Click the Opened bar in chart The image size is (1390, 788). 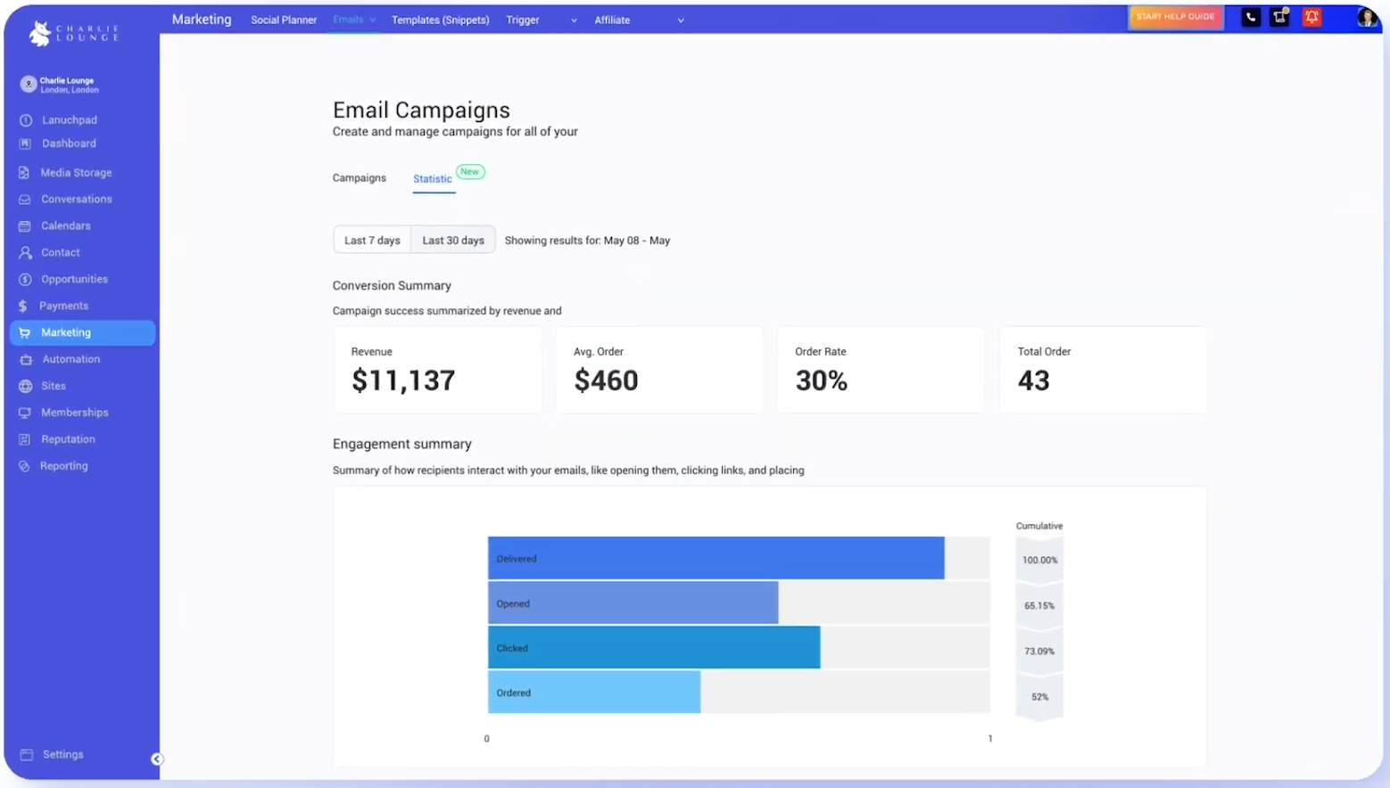(633, 603)
